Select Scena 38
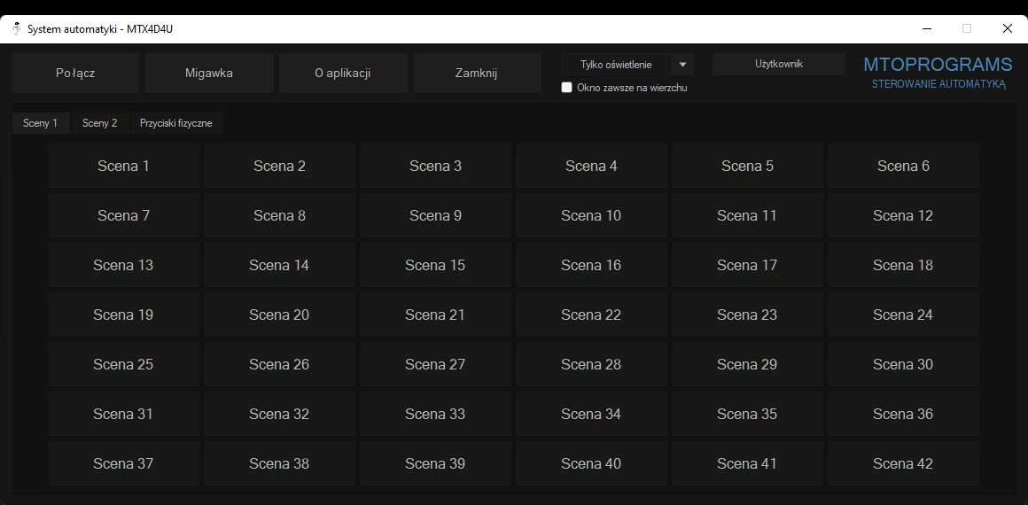The width and height of the screenshot is (1028, 505). [280, 463]
